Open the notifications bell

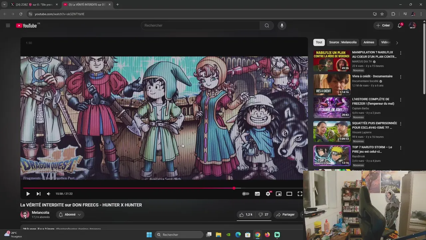(x=400, y=25)
